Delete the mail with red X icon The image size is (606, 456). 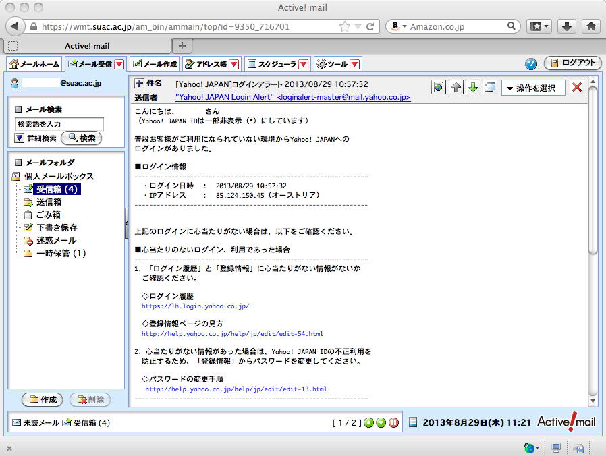click(577, 87)
